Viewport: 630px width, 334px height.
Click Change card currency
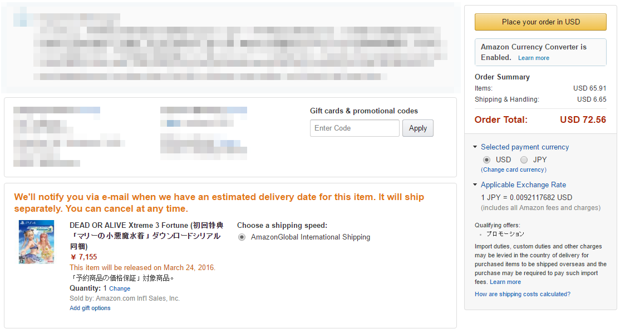pyautogui.click(x=513, y=170)
